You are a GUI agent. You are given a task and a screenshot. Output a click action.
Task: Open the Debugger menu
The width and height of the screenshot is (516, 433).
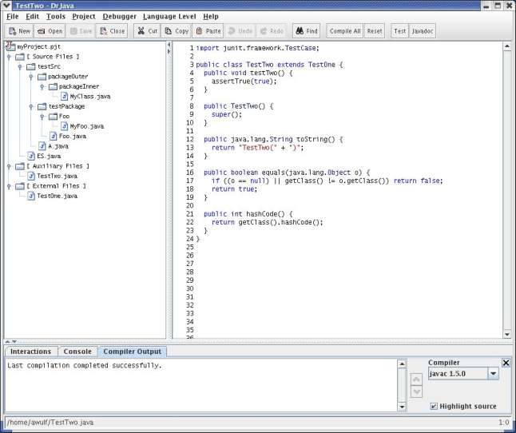pos(118,16)
